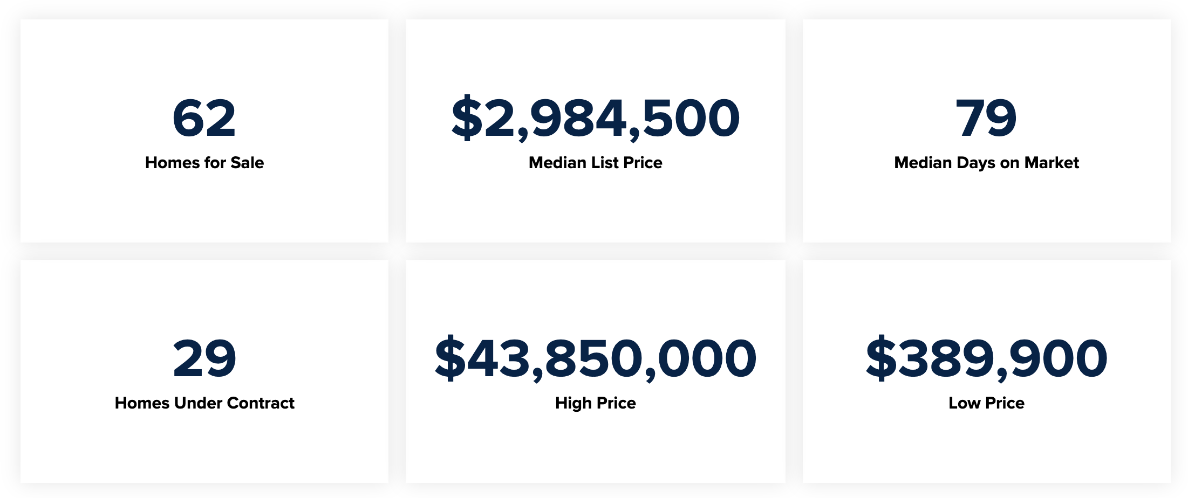The height and width of the screenshot is (498, 1188).
Task: Open the Low Price stat card
Action: [986, 371]
